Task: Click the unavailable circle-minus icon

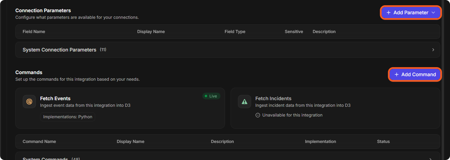Action: point(258,115)
